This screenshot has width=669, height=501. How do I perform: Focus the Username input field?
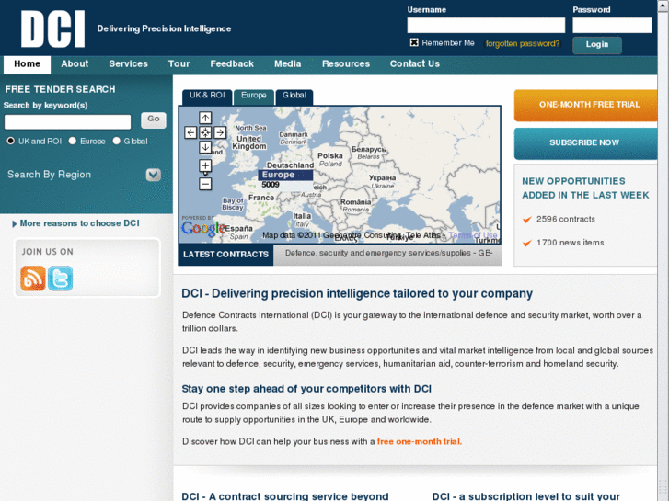click(x=486, y=25)
